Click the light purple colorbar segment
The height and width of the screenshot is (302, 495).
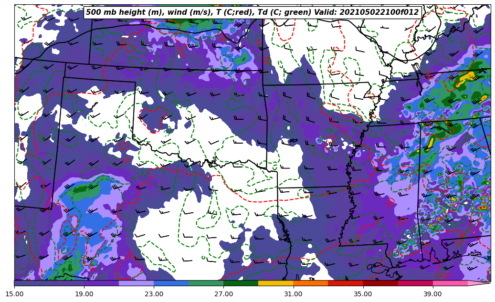pyautogui.click(x=136, y=283)
